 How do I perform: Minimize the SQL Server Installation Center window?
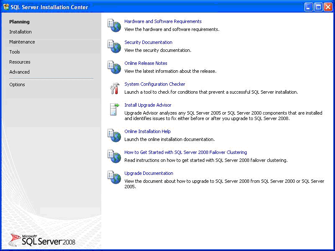pos(309,7)
